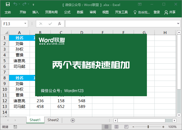
Task: Click the New Sheet plus icon
Action: coord(73,120)
